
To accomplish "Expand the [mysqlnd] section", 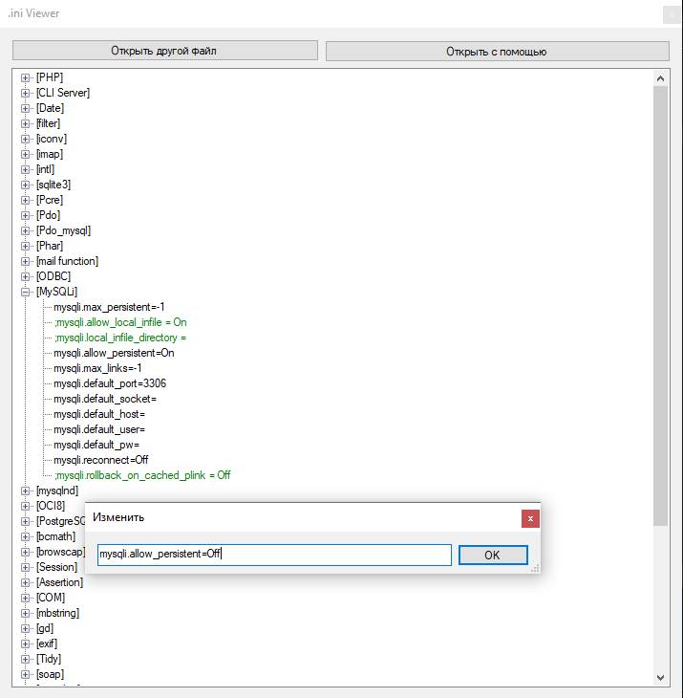I will click(x=26, y=491).
